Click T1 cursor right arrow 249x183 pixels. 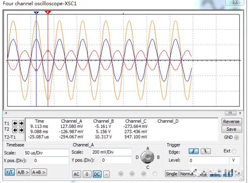pyautogui.click(x=21, y=124)
